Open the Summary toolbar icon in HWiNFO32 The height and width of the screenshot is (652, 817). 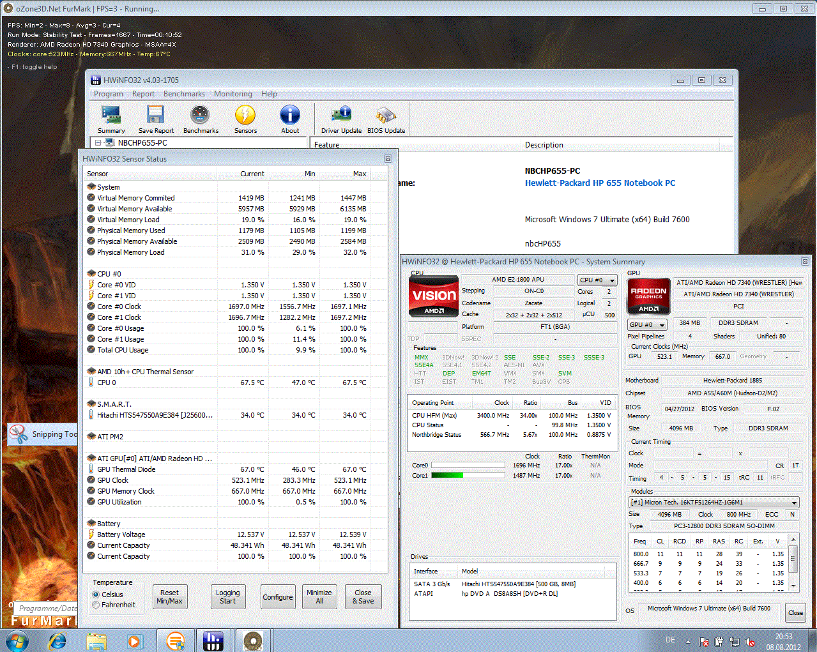pyautogui.click(x=111, y=119)
